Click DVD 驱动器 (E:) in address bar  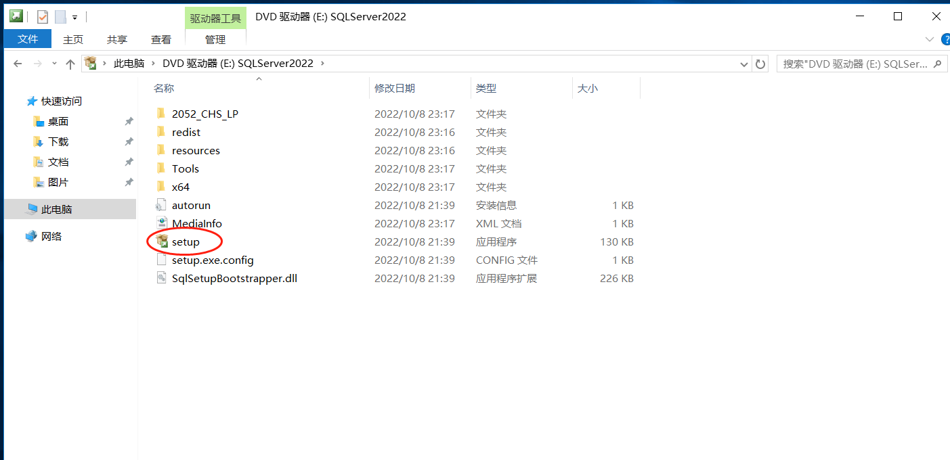pos(238,64)
